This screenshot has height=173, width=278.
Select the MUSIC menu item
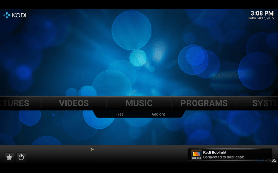[x=139, y=103]
